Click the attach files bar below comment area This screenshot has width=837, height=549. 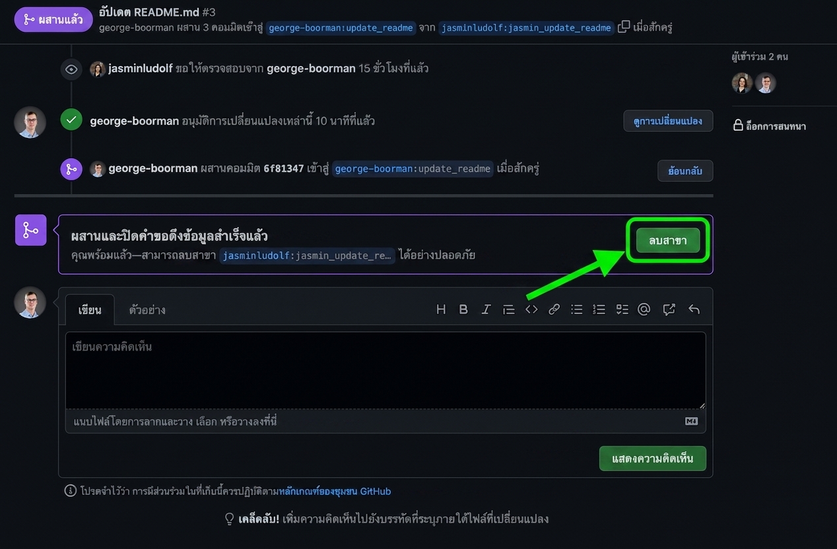pos(385,421)
